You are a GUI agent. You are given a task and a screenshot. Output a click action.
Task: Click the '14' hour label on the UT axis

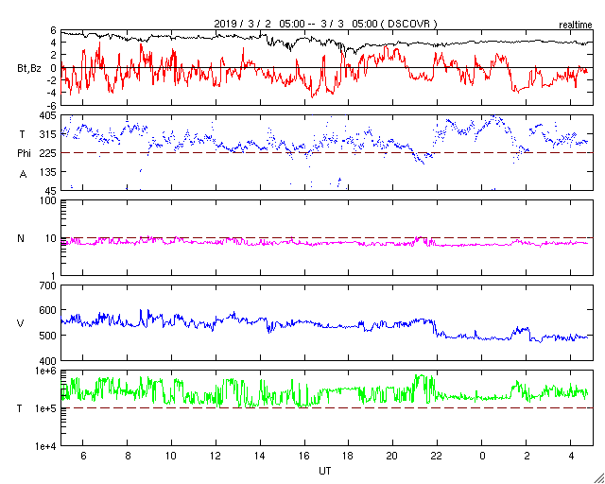click(260, 457)
